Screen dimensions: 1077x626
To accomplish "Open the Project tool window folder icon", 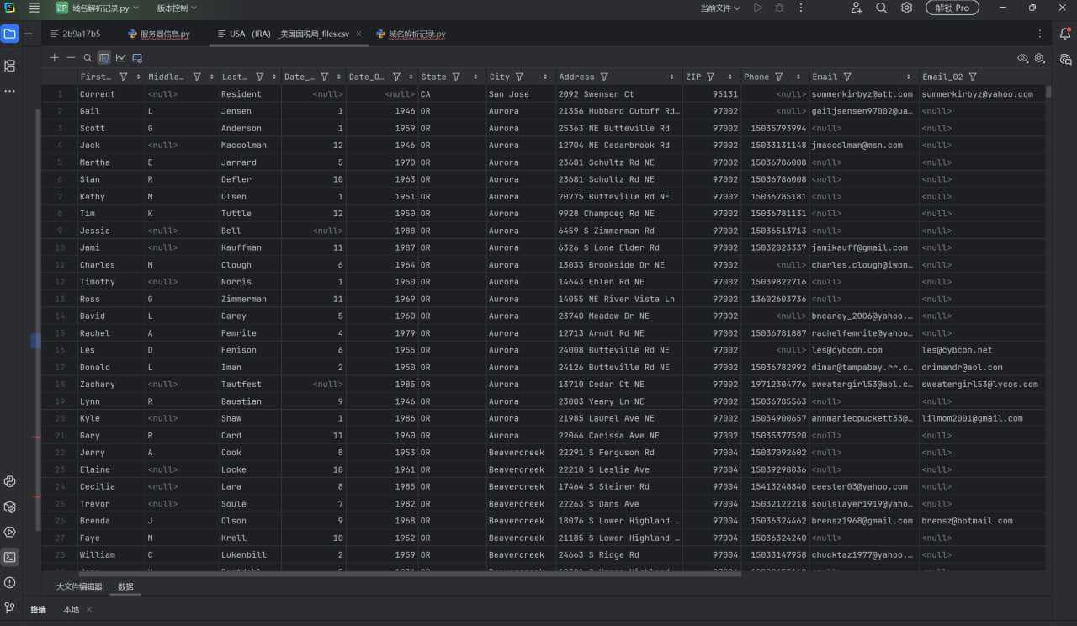I will pos(10,34).
